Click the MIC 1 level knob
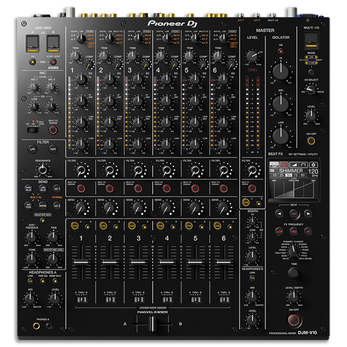Screen dimensions: 347x347 34,87
